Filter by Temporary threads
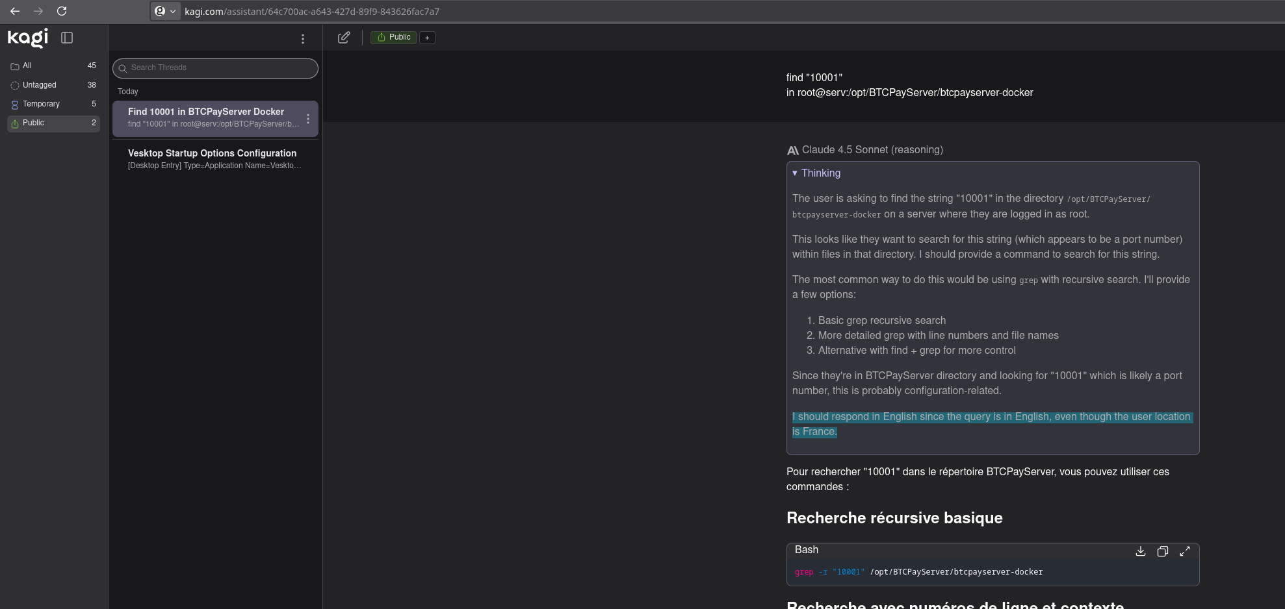 (41, 104)
